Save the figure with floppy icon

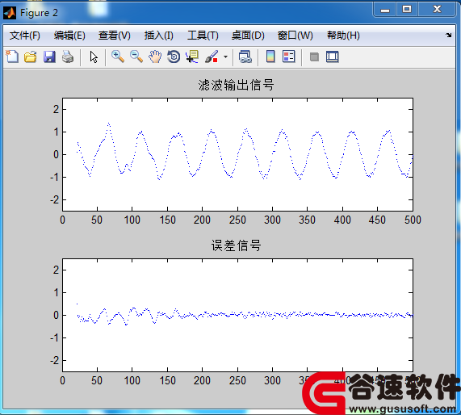49,57
